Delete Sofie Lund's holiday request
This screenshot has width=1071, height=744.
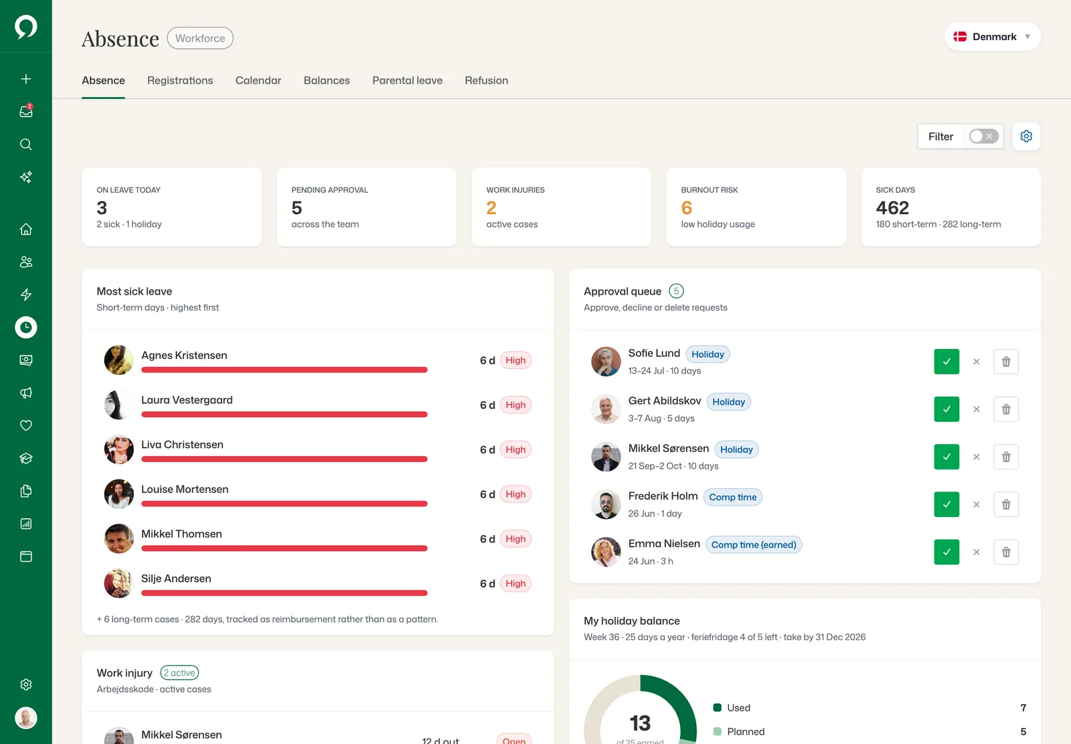[1006, 362]
